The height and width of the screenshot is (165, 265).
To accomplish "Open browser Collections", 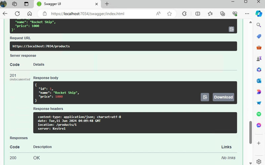I will [x=223, y=14].
